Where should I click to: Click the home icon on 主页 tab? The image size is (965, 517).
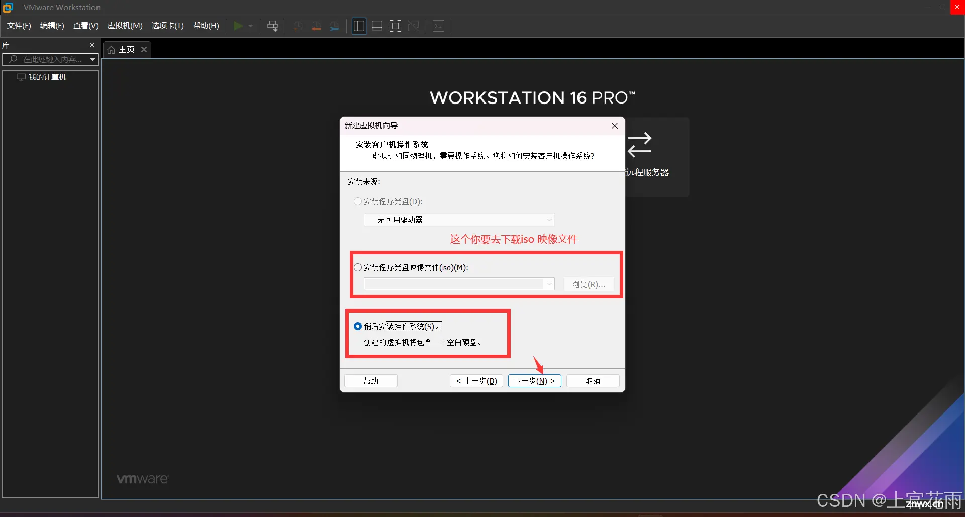(x=111, y=50)
